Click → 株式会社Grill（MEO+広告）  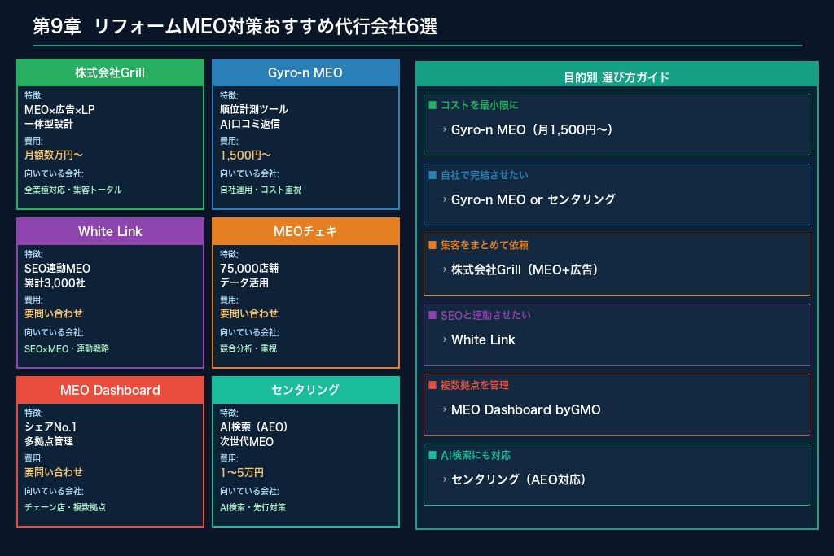click(516, 270)
